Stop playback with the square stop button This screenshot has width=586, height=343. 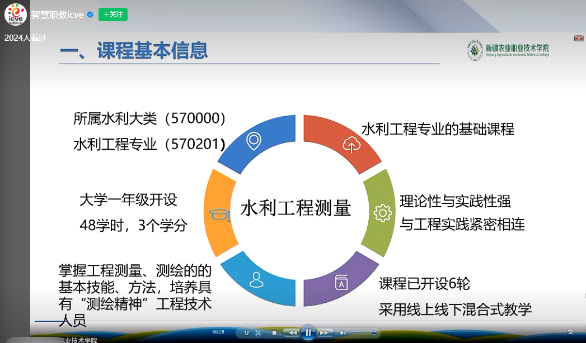pyautogui.click(x=274, y=333)
